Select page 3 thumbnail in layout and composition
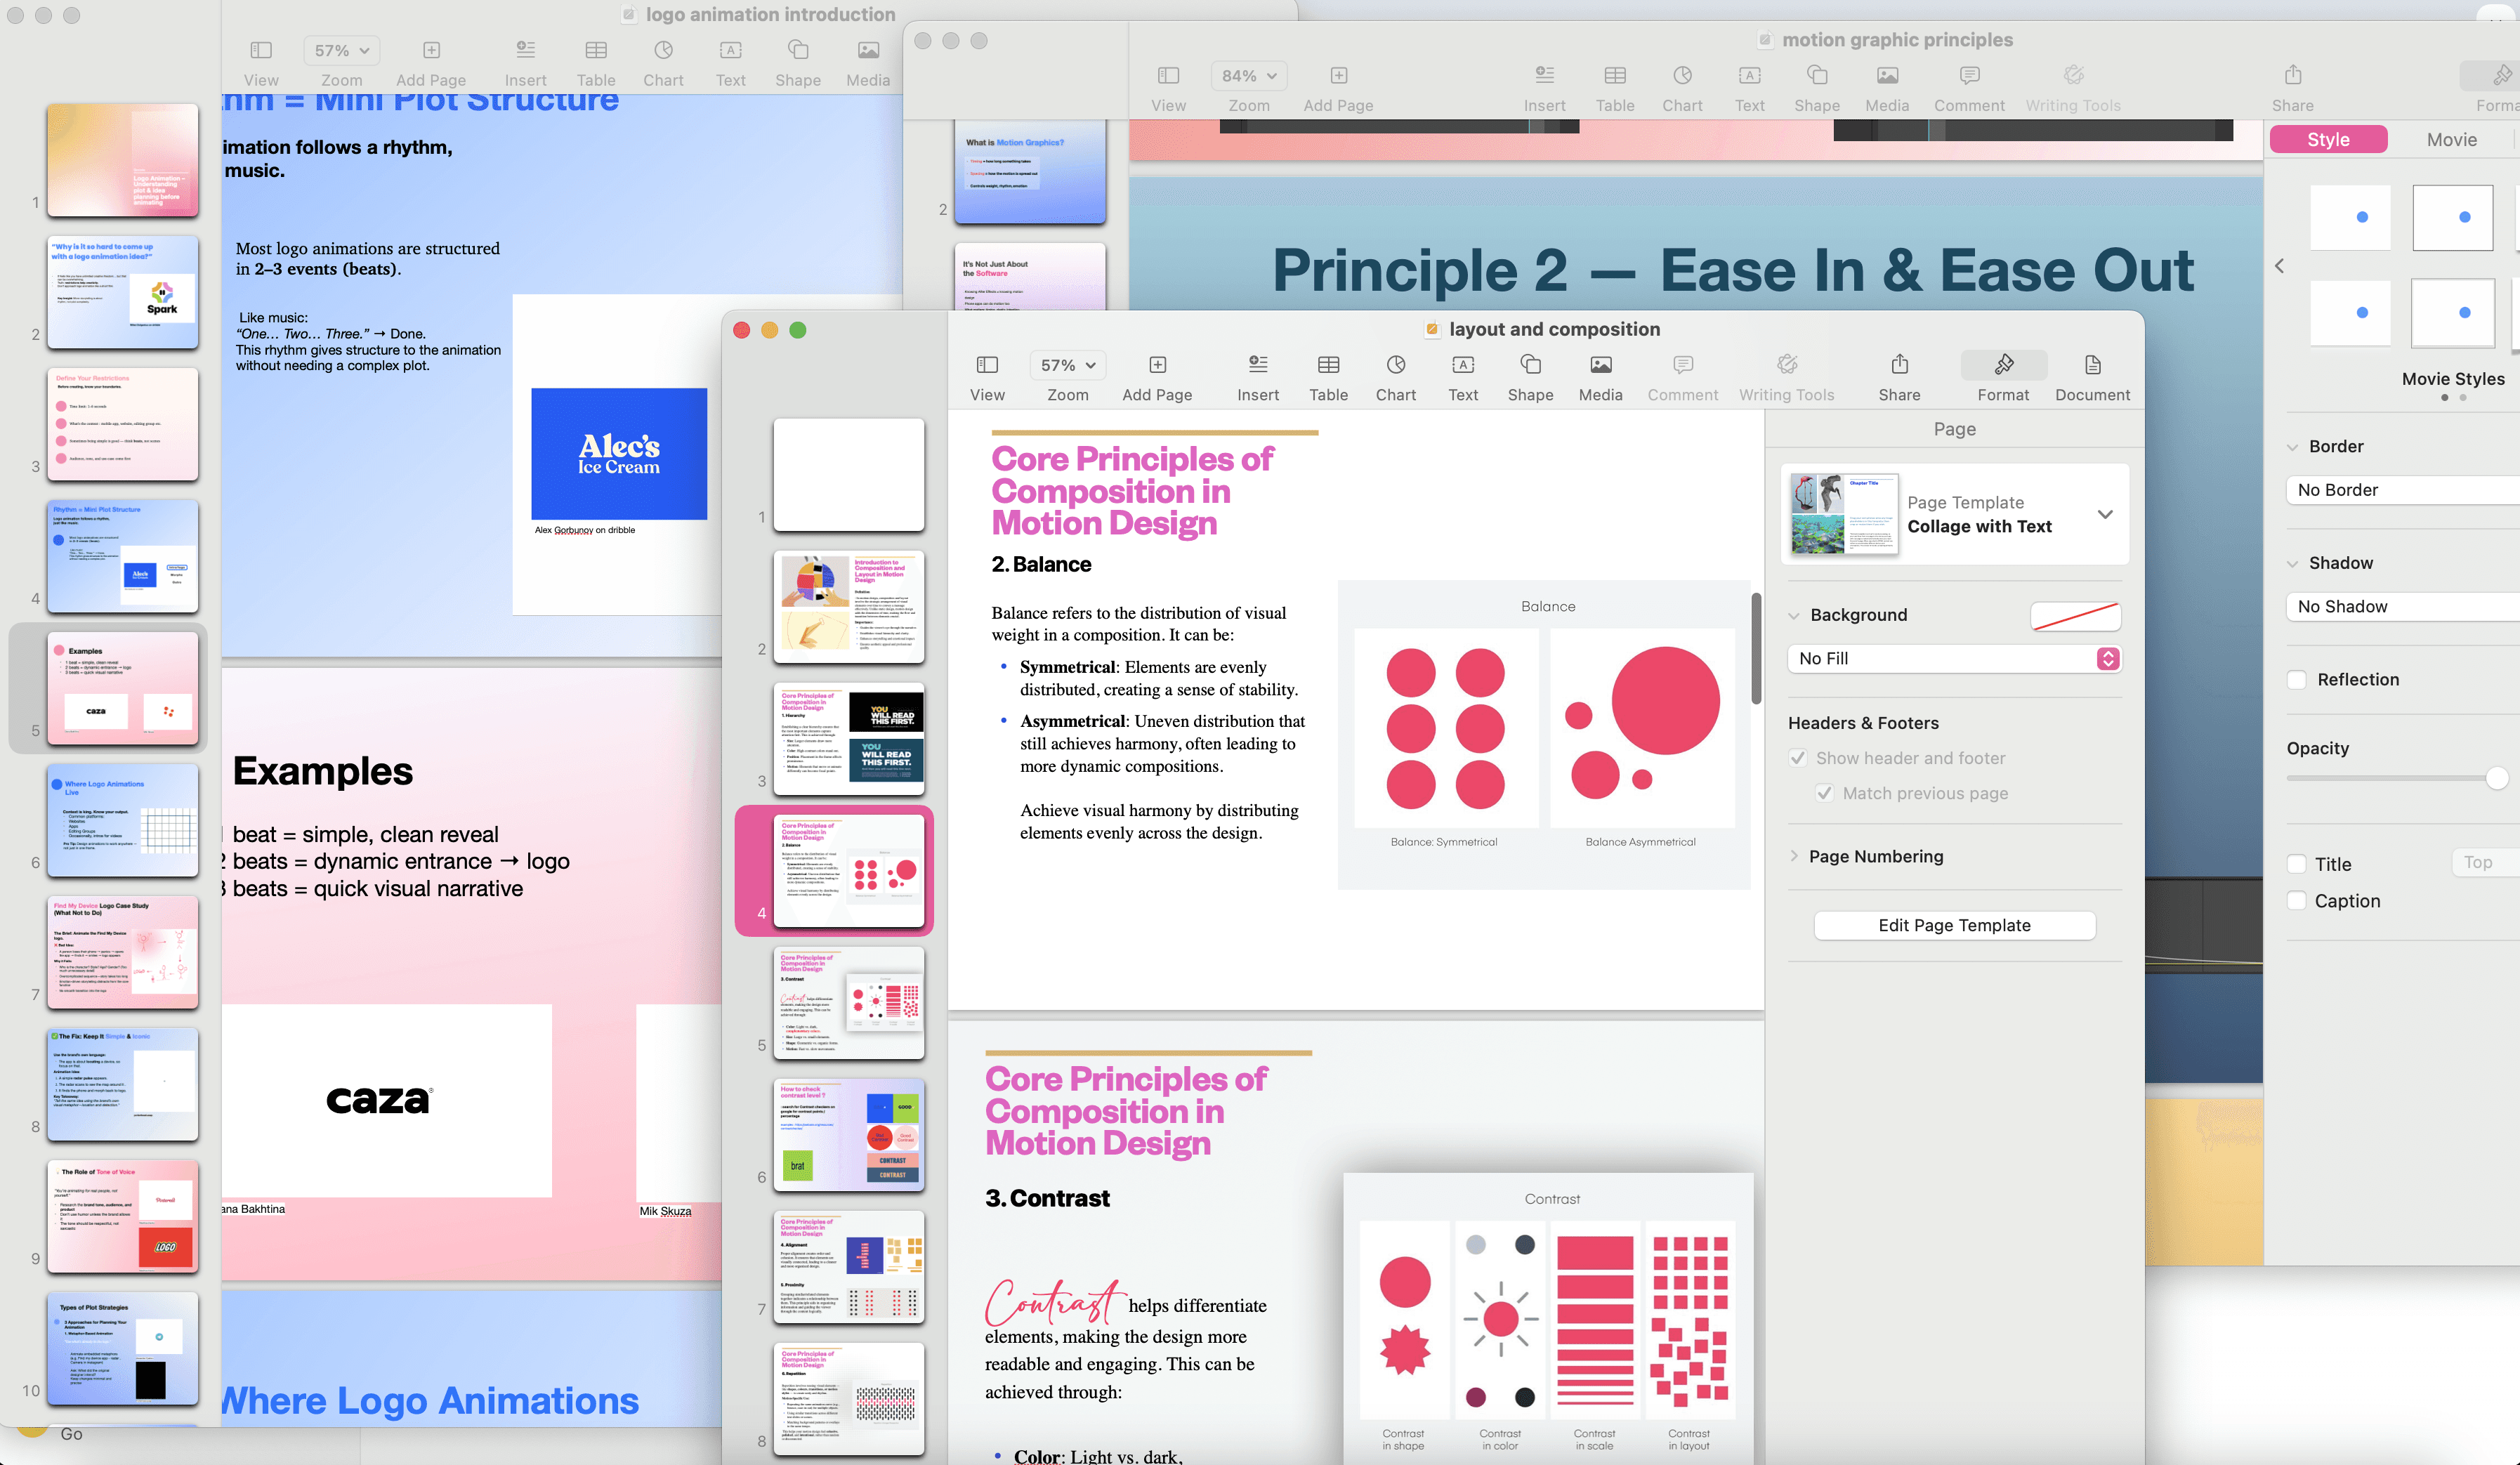Screen dimensions: 2520x1465 coord(848,738)
